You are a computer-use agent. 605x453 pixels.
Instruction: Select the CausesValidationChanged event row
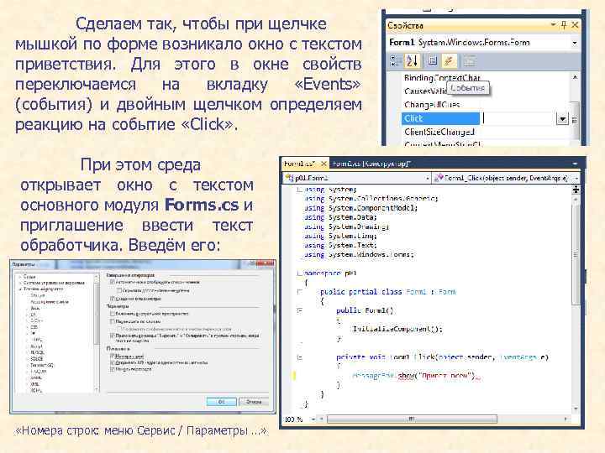point(425,91)
